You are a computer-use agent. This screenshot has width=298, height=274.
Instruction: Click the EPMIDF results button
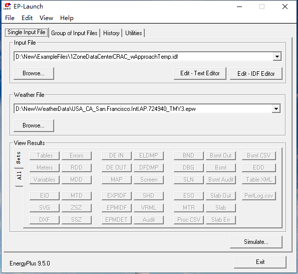[x=117, y=208]
